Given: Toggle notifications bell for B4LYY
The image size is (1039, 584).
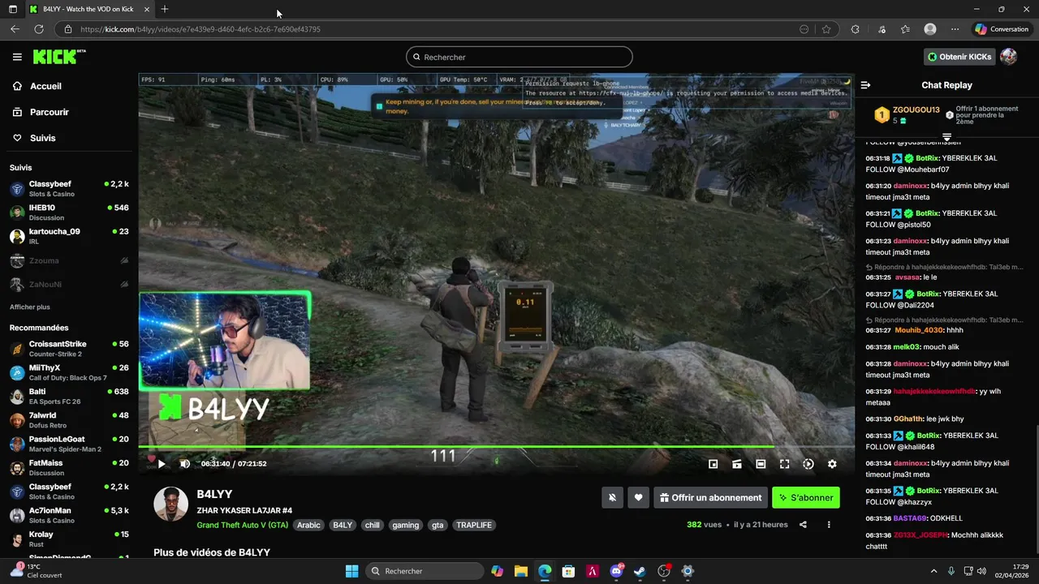Looking at the screenshot, I should [x=613, y=498].
